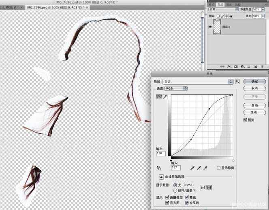Screen dimensions: 269x210
Task: Click the preset options icon beside 自定
Action: 237,82
